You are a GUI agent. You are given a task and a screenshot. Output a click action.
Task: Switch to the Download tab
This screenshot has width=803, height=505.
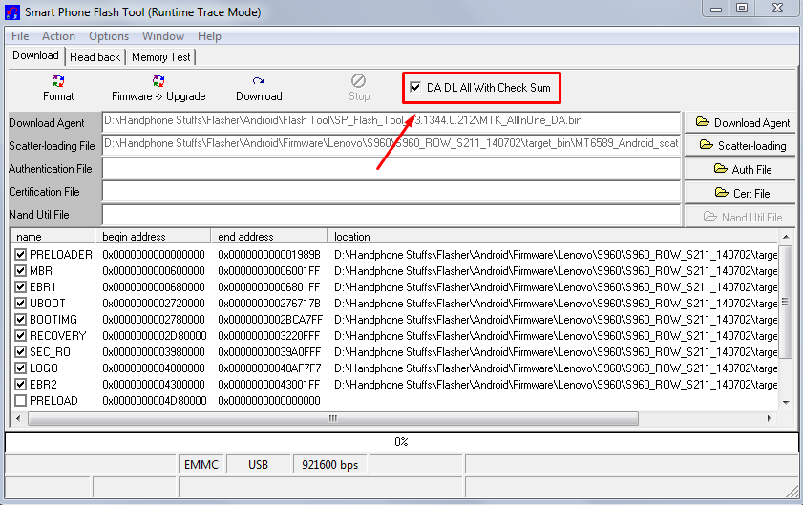36,55
